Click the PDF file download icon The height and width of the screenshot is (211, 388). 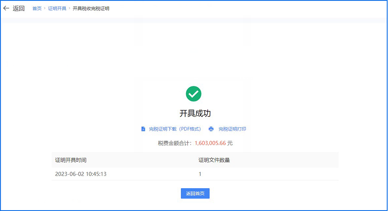[x=143, y=129]
